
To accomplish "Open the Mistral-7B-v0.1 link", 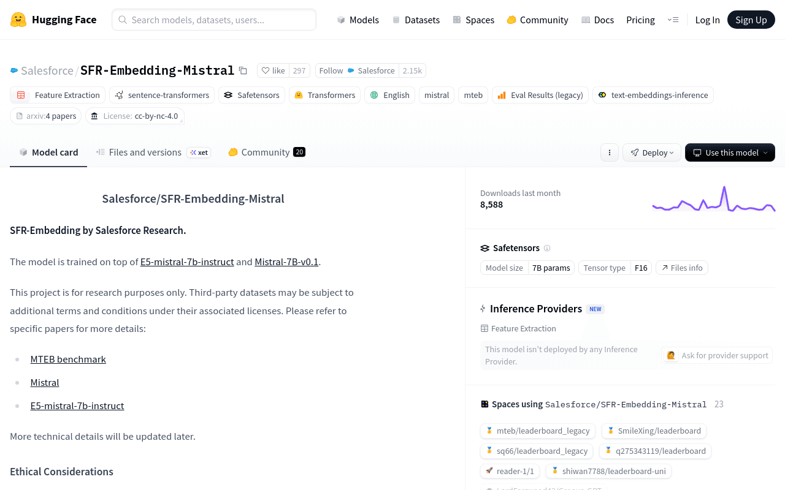I will [286, 262].
